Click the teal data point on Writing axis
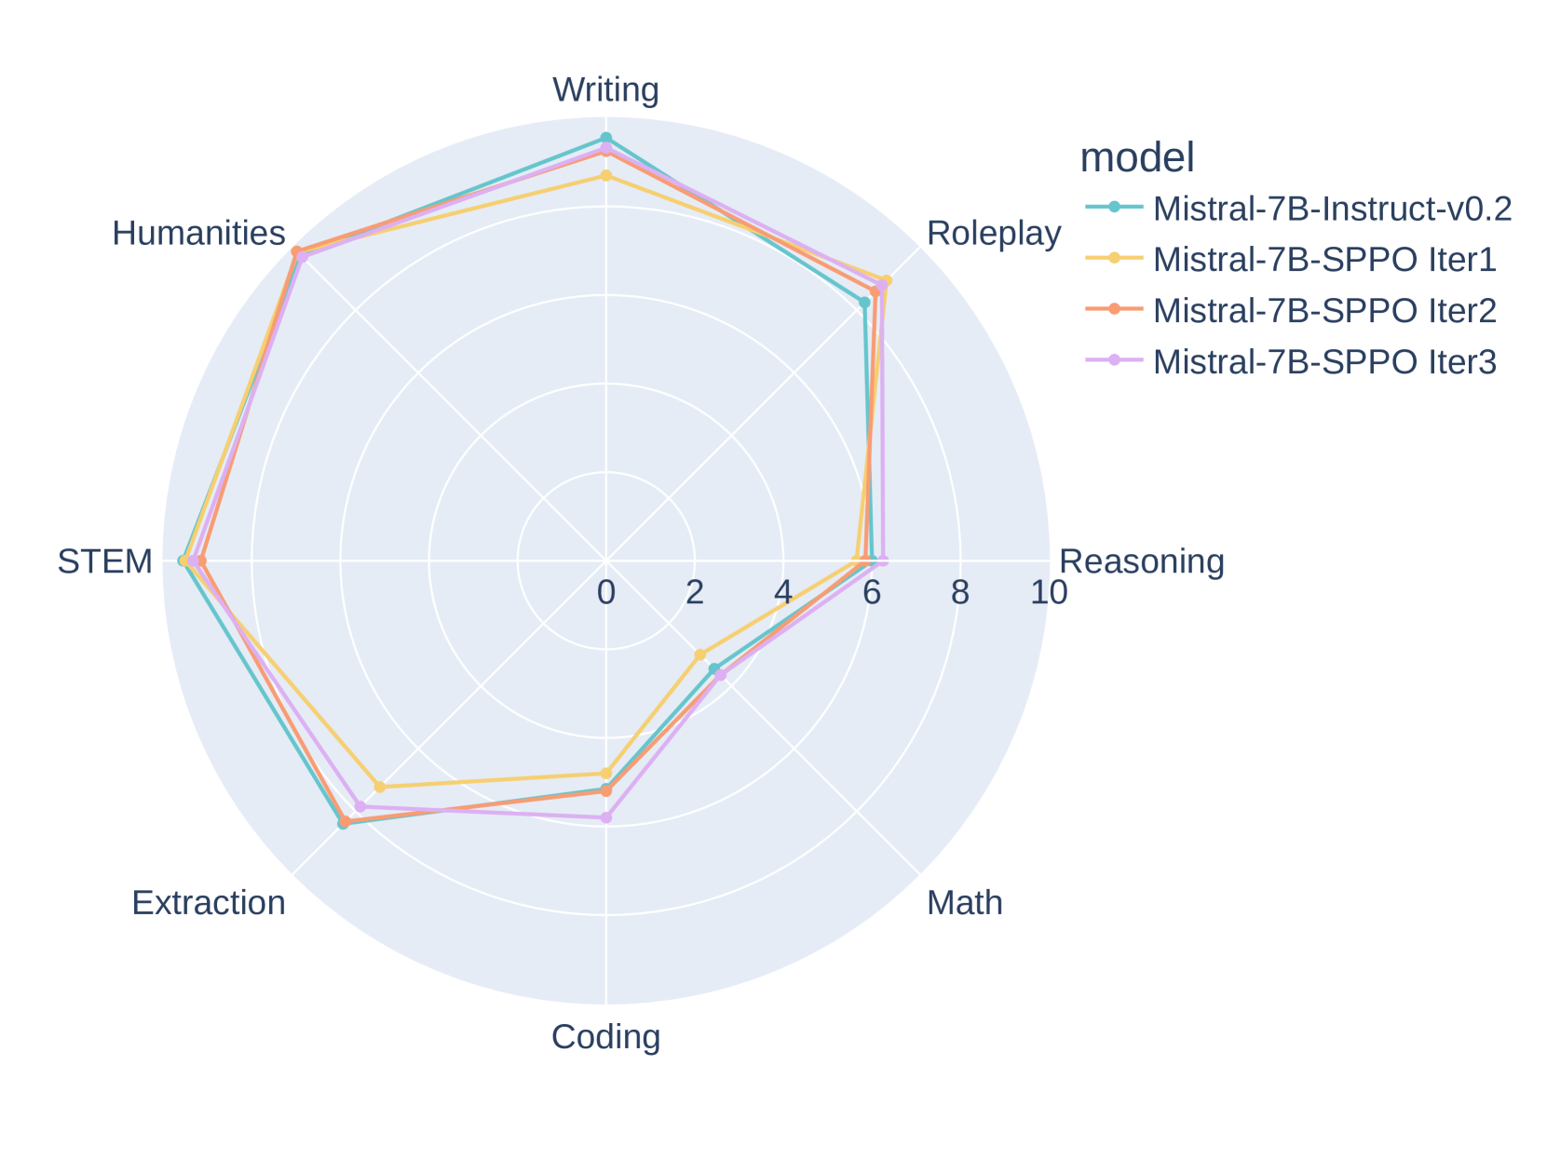The height and width of the screenshot is (1160, 1547). tap(606, 138)
